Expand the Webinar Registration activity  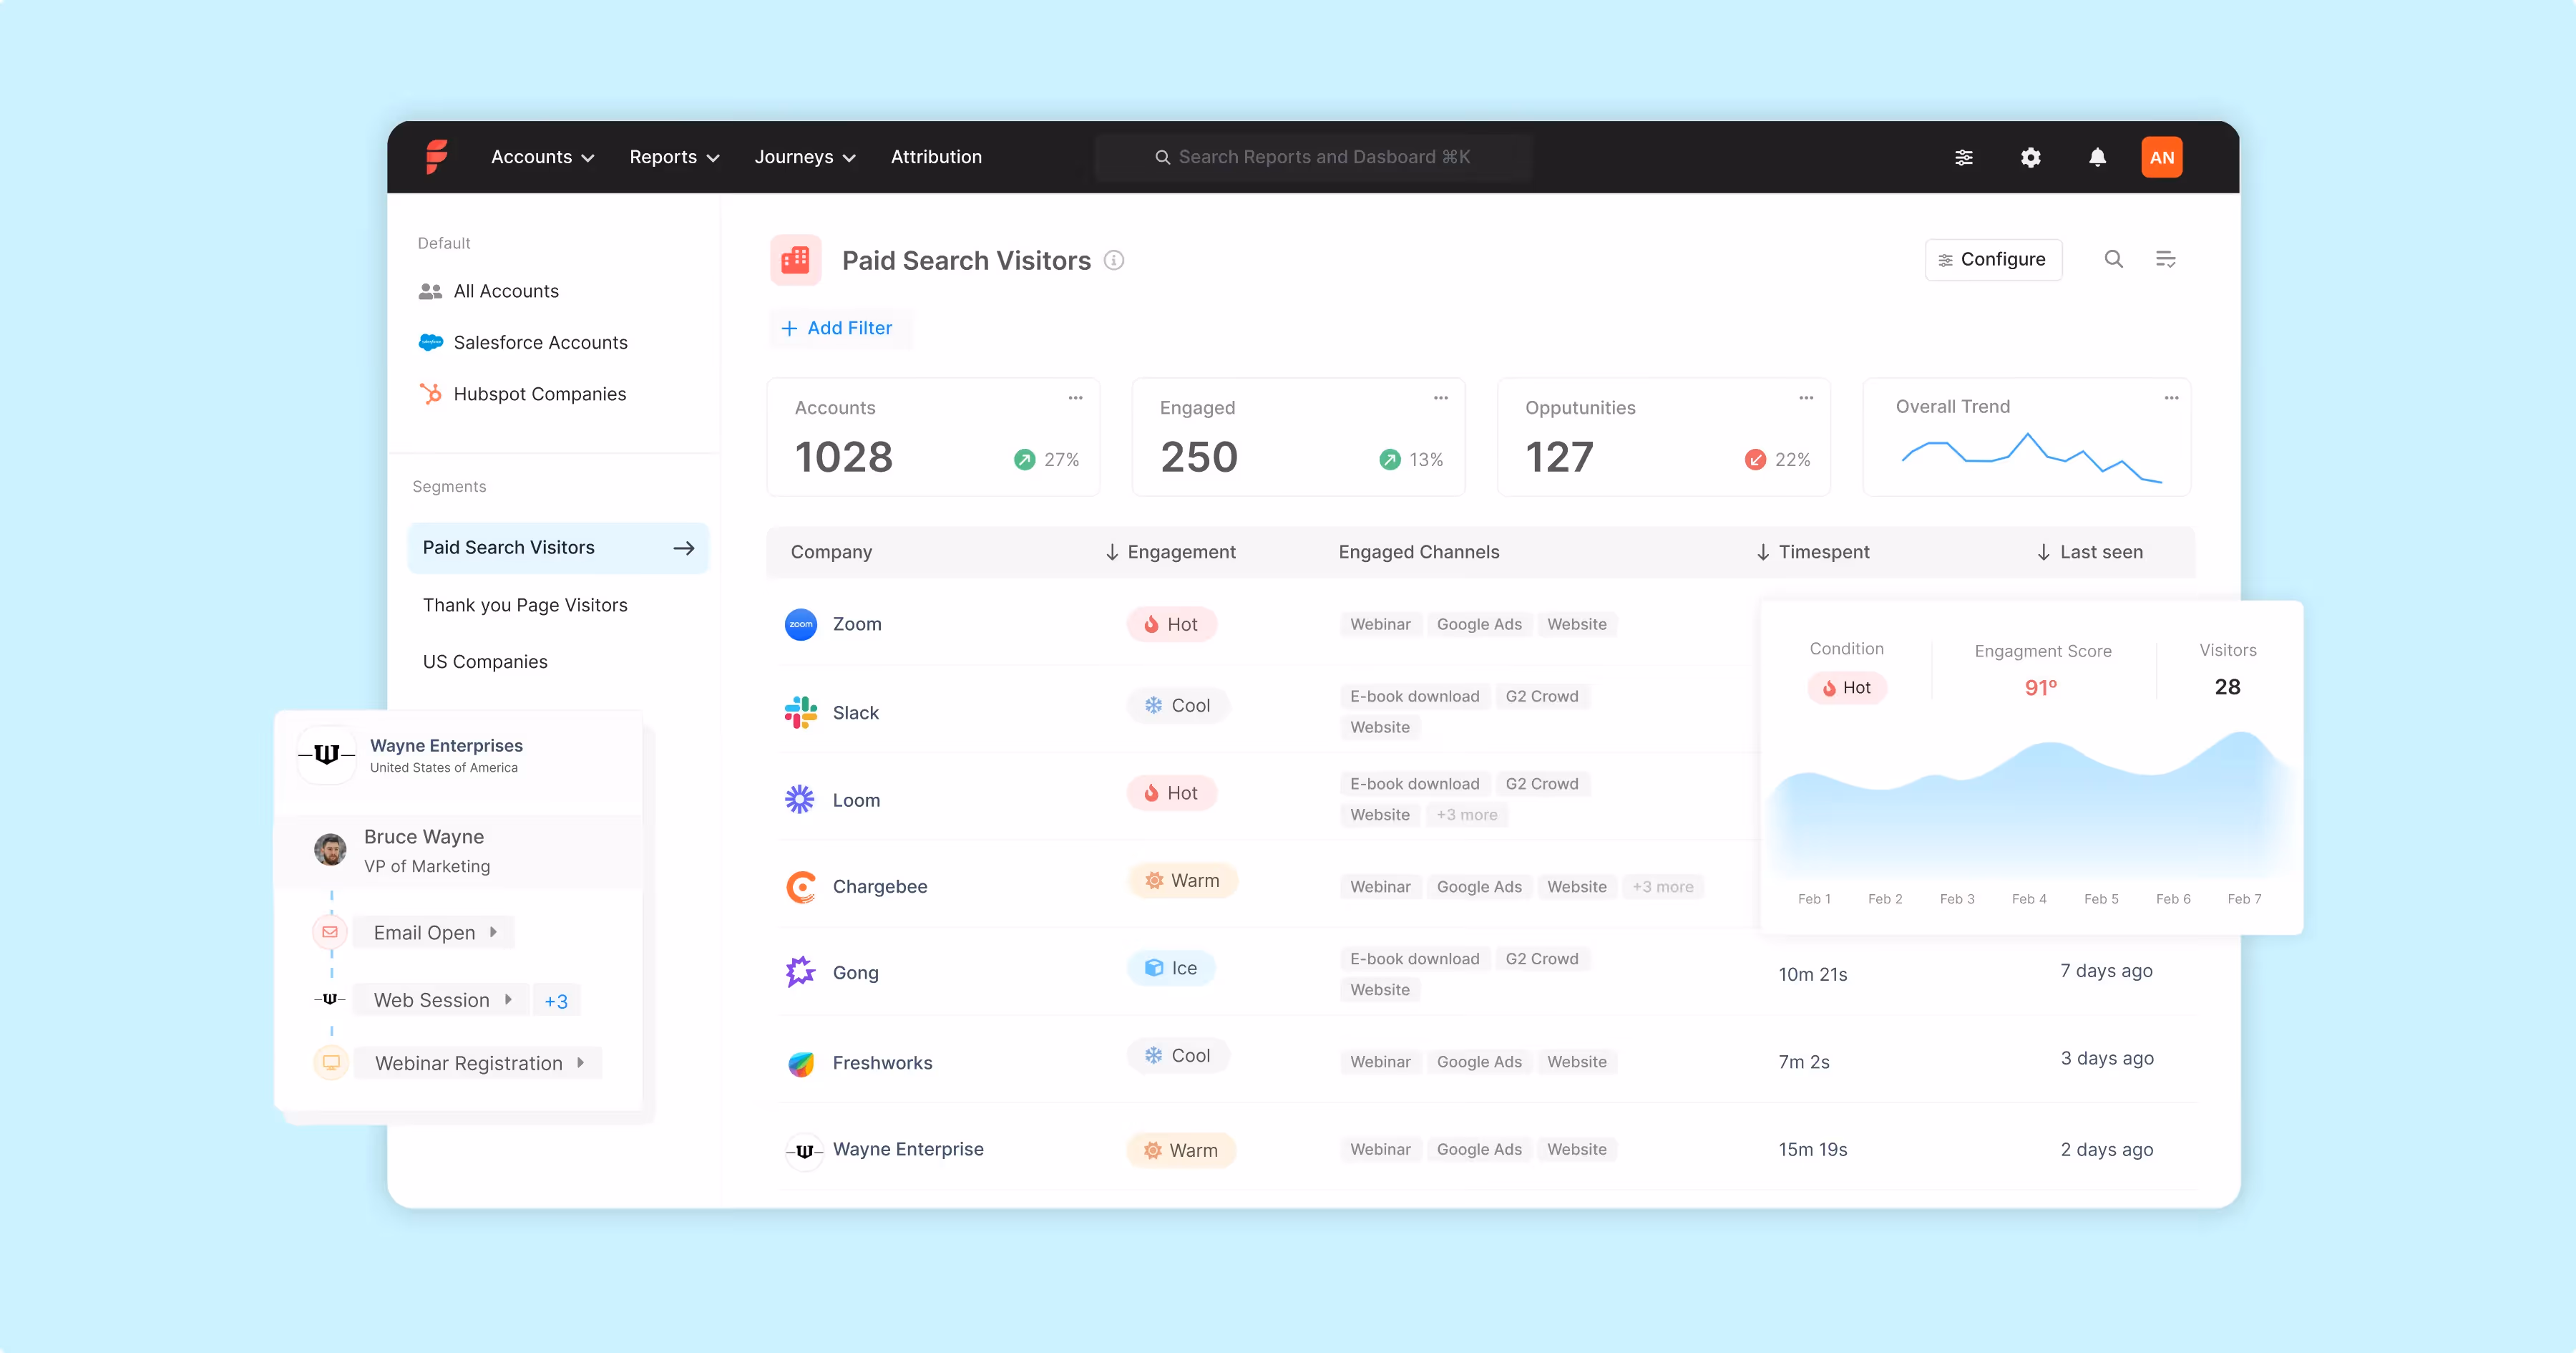click(478, 1063)
